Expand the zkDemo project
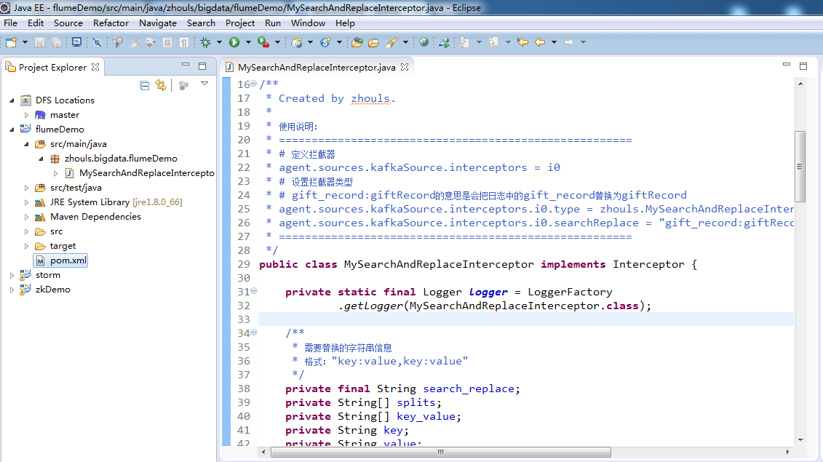The image size is (823, 462). coord(12,290)
